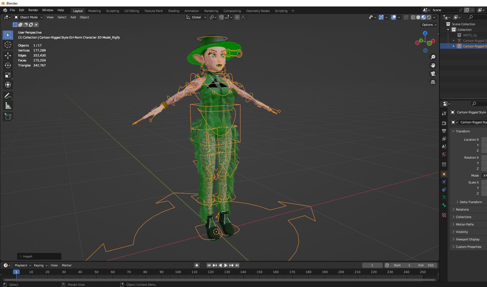
Task: Open the Playback dropdown
Action: point(23,265)
